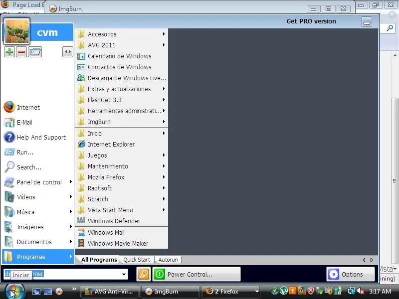Select the Programas menu entry
Image resolution: width=399 pixels, height=299 pixels.
(x=38, y=257)
